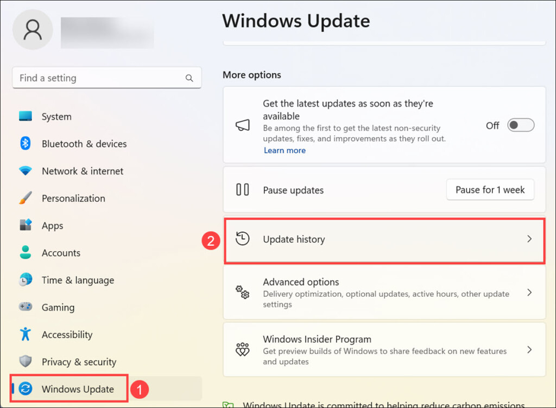Click Pause updates label
The height and width of the screenshot is (408, 556).
click(293, 190)
